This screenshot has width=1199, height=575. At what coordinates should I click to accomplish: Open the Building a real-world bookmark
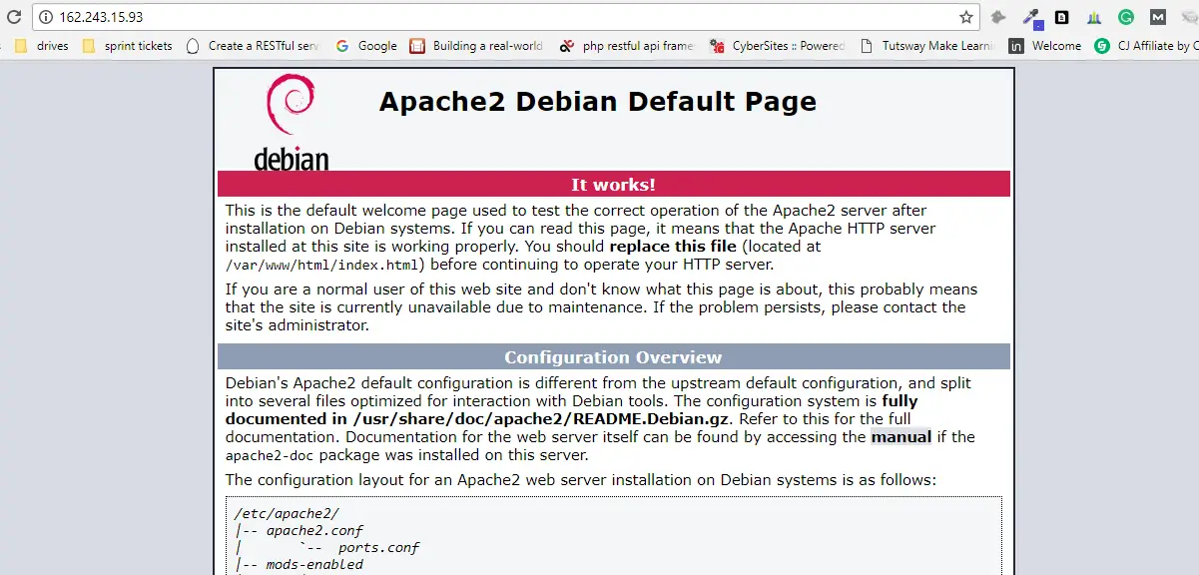[476, 46]
